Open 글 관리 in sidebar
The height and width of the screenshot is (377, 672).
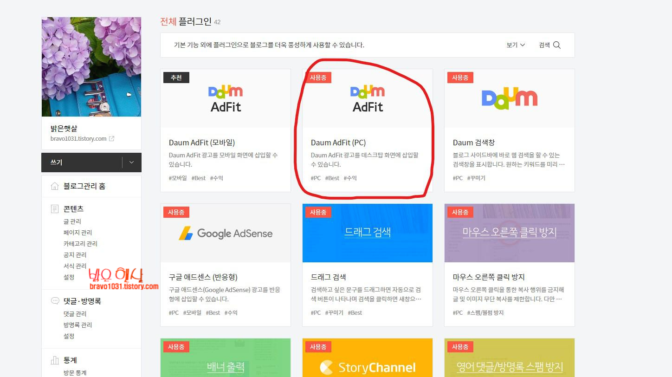tap(72, 221)
